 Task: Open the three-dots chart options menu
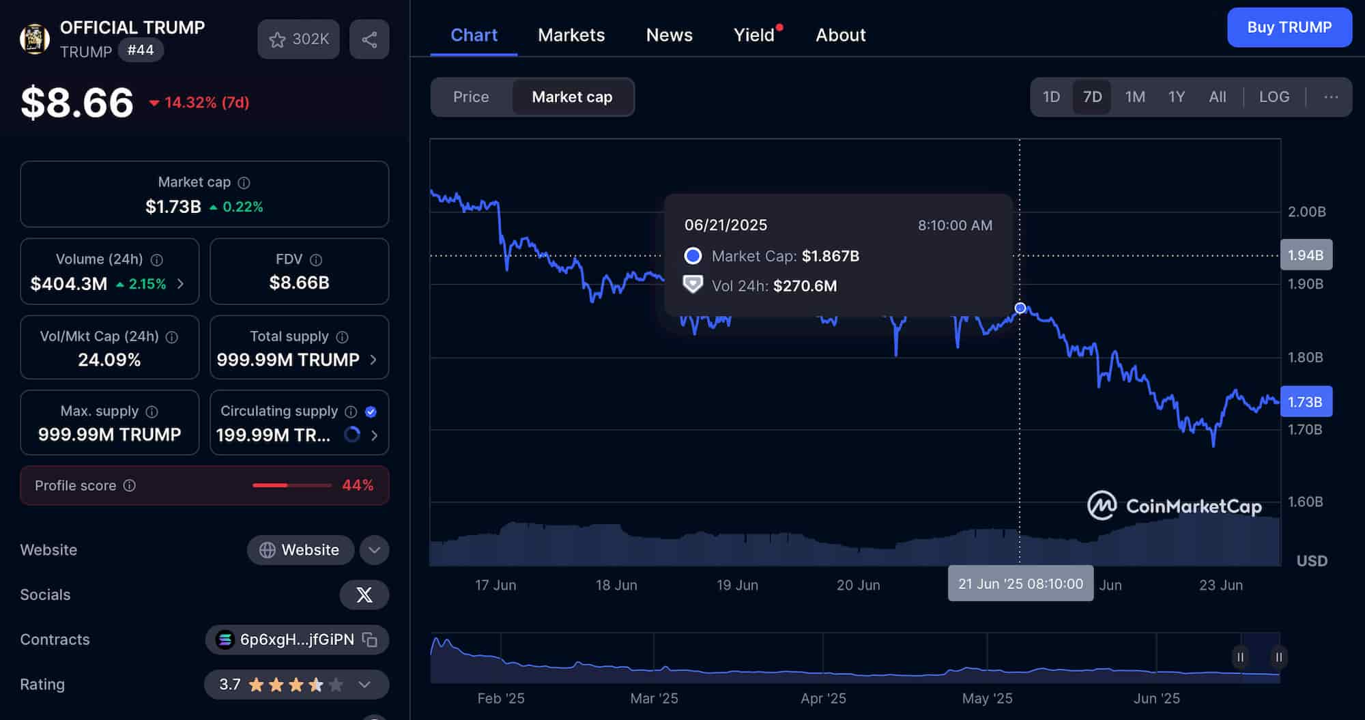[1330, 97]
